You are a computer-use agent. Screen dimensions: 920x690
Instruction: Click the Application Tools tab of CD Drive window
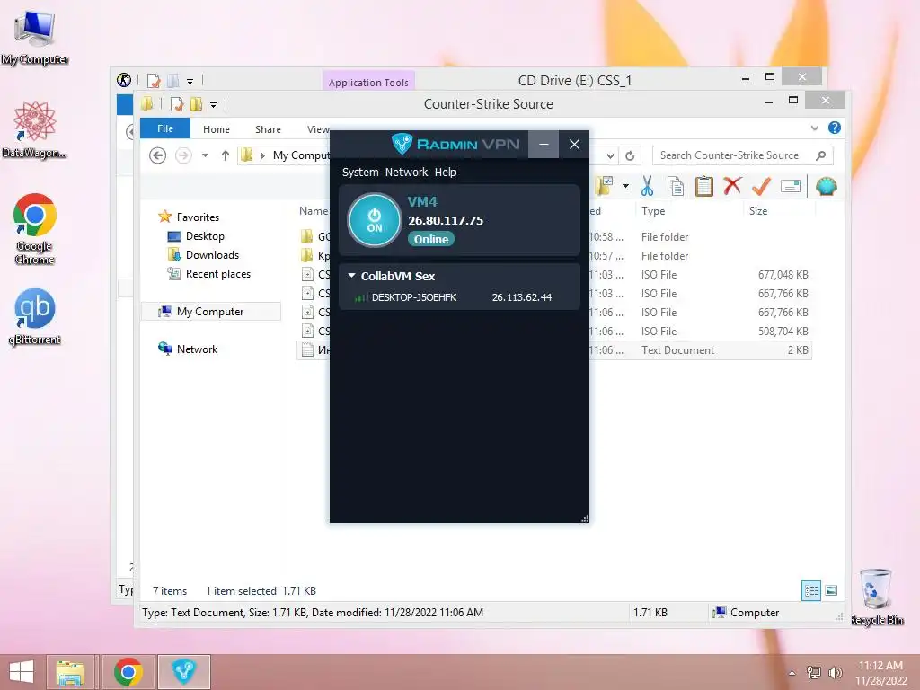click(x=368, y=82)
